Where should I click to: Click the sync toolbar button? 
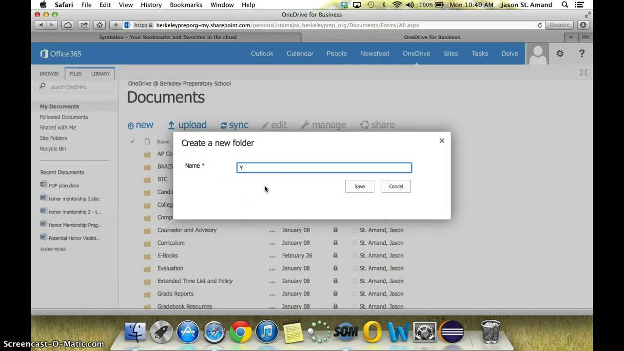click(x=234, y=125)
